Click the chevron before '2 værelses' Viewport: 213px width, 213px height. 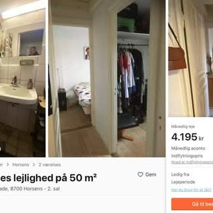click(34, 165)
